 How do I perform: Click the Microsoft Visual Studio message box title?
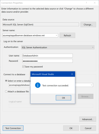(x=43, y=74)
